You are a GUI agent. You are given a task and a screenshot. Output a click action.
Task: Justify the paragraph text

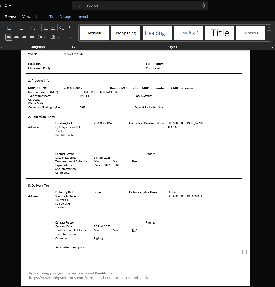32,37
